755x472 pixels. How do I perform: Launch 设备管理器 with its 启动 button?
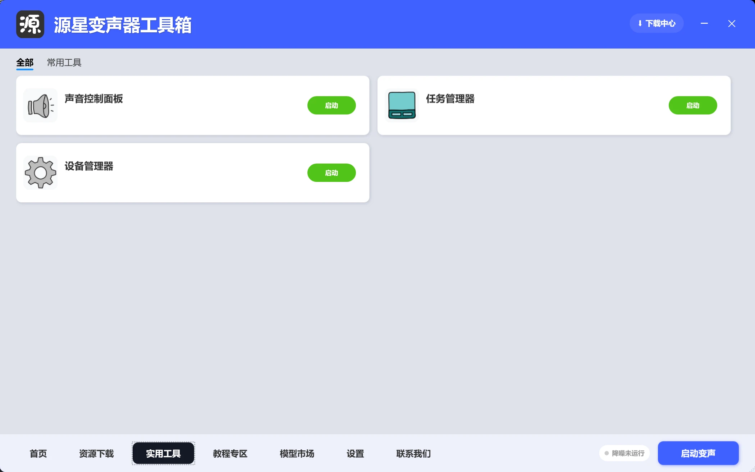(331, 173)
